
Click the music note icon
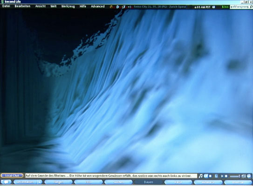[x=200, y=176]
